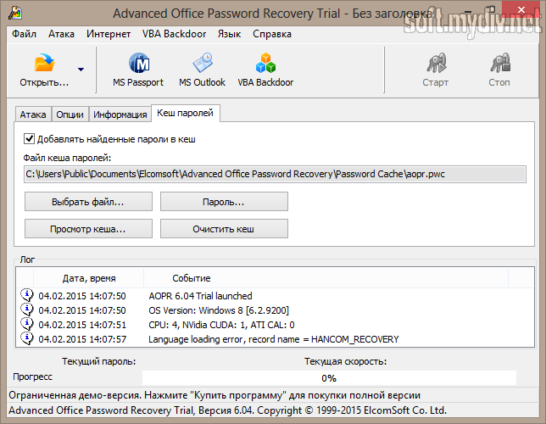Click info icon of AOPR 6.04 Trial launched row

(27, 295)
